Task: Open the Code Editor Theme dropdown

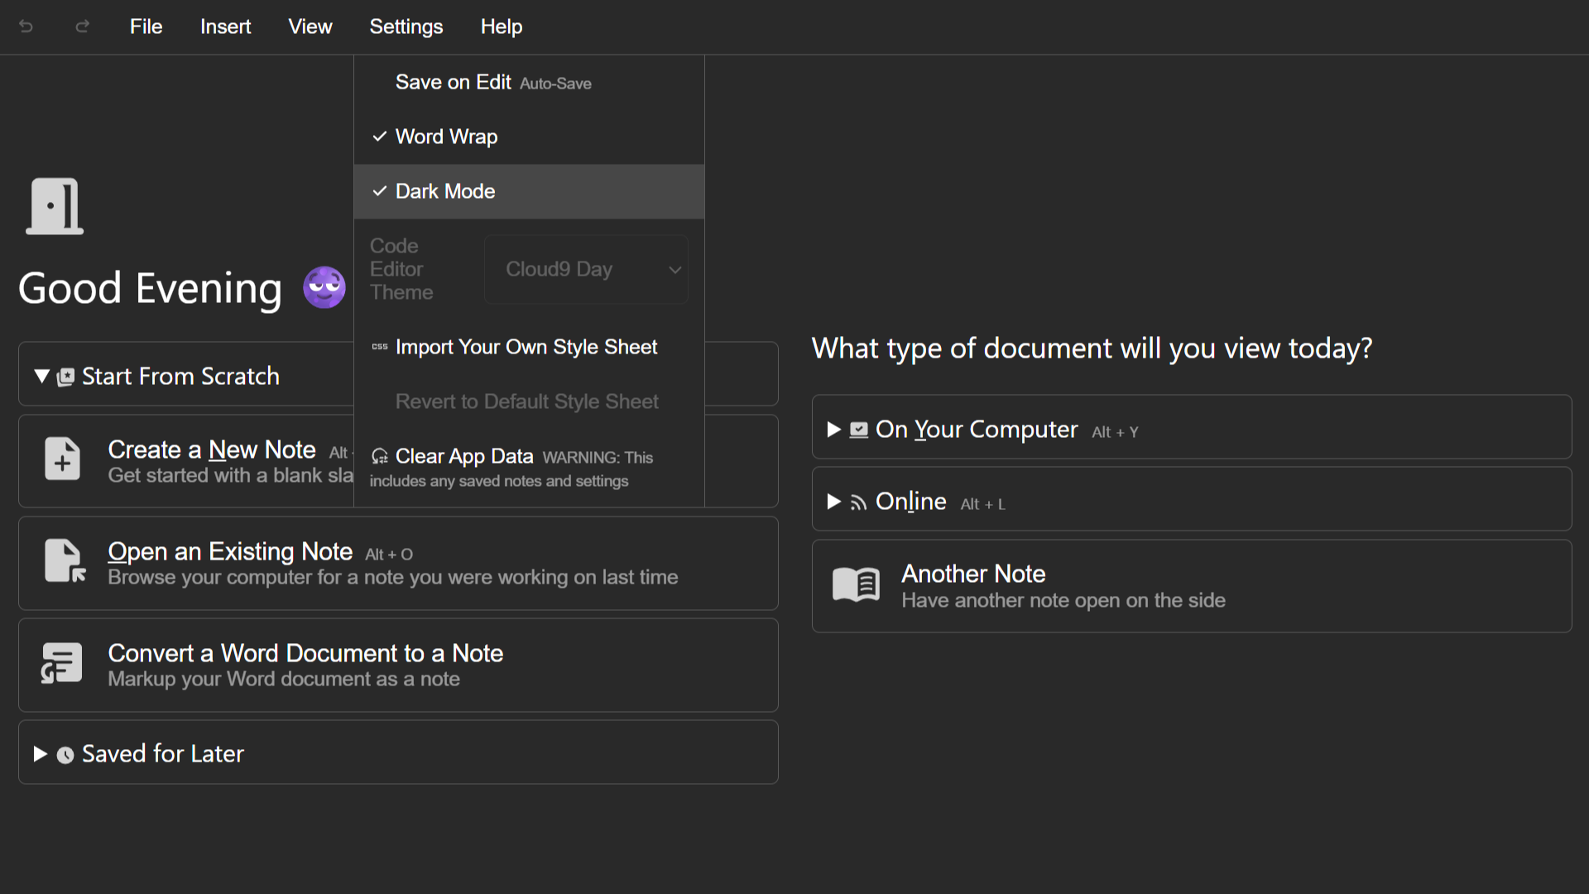Action: [586, 269]
